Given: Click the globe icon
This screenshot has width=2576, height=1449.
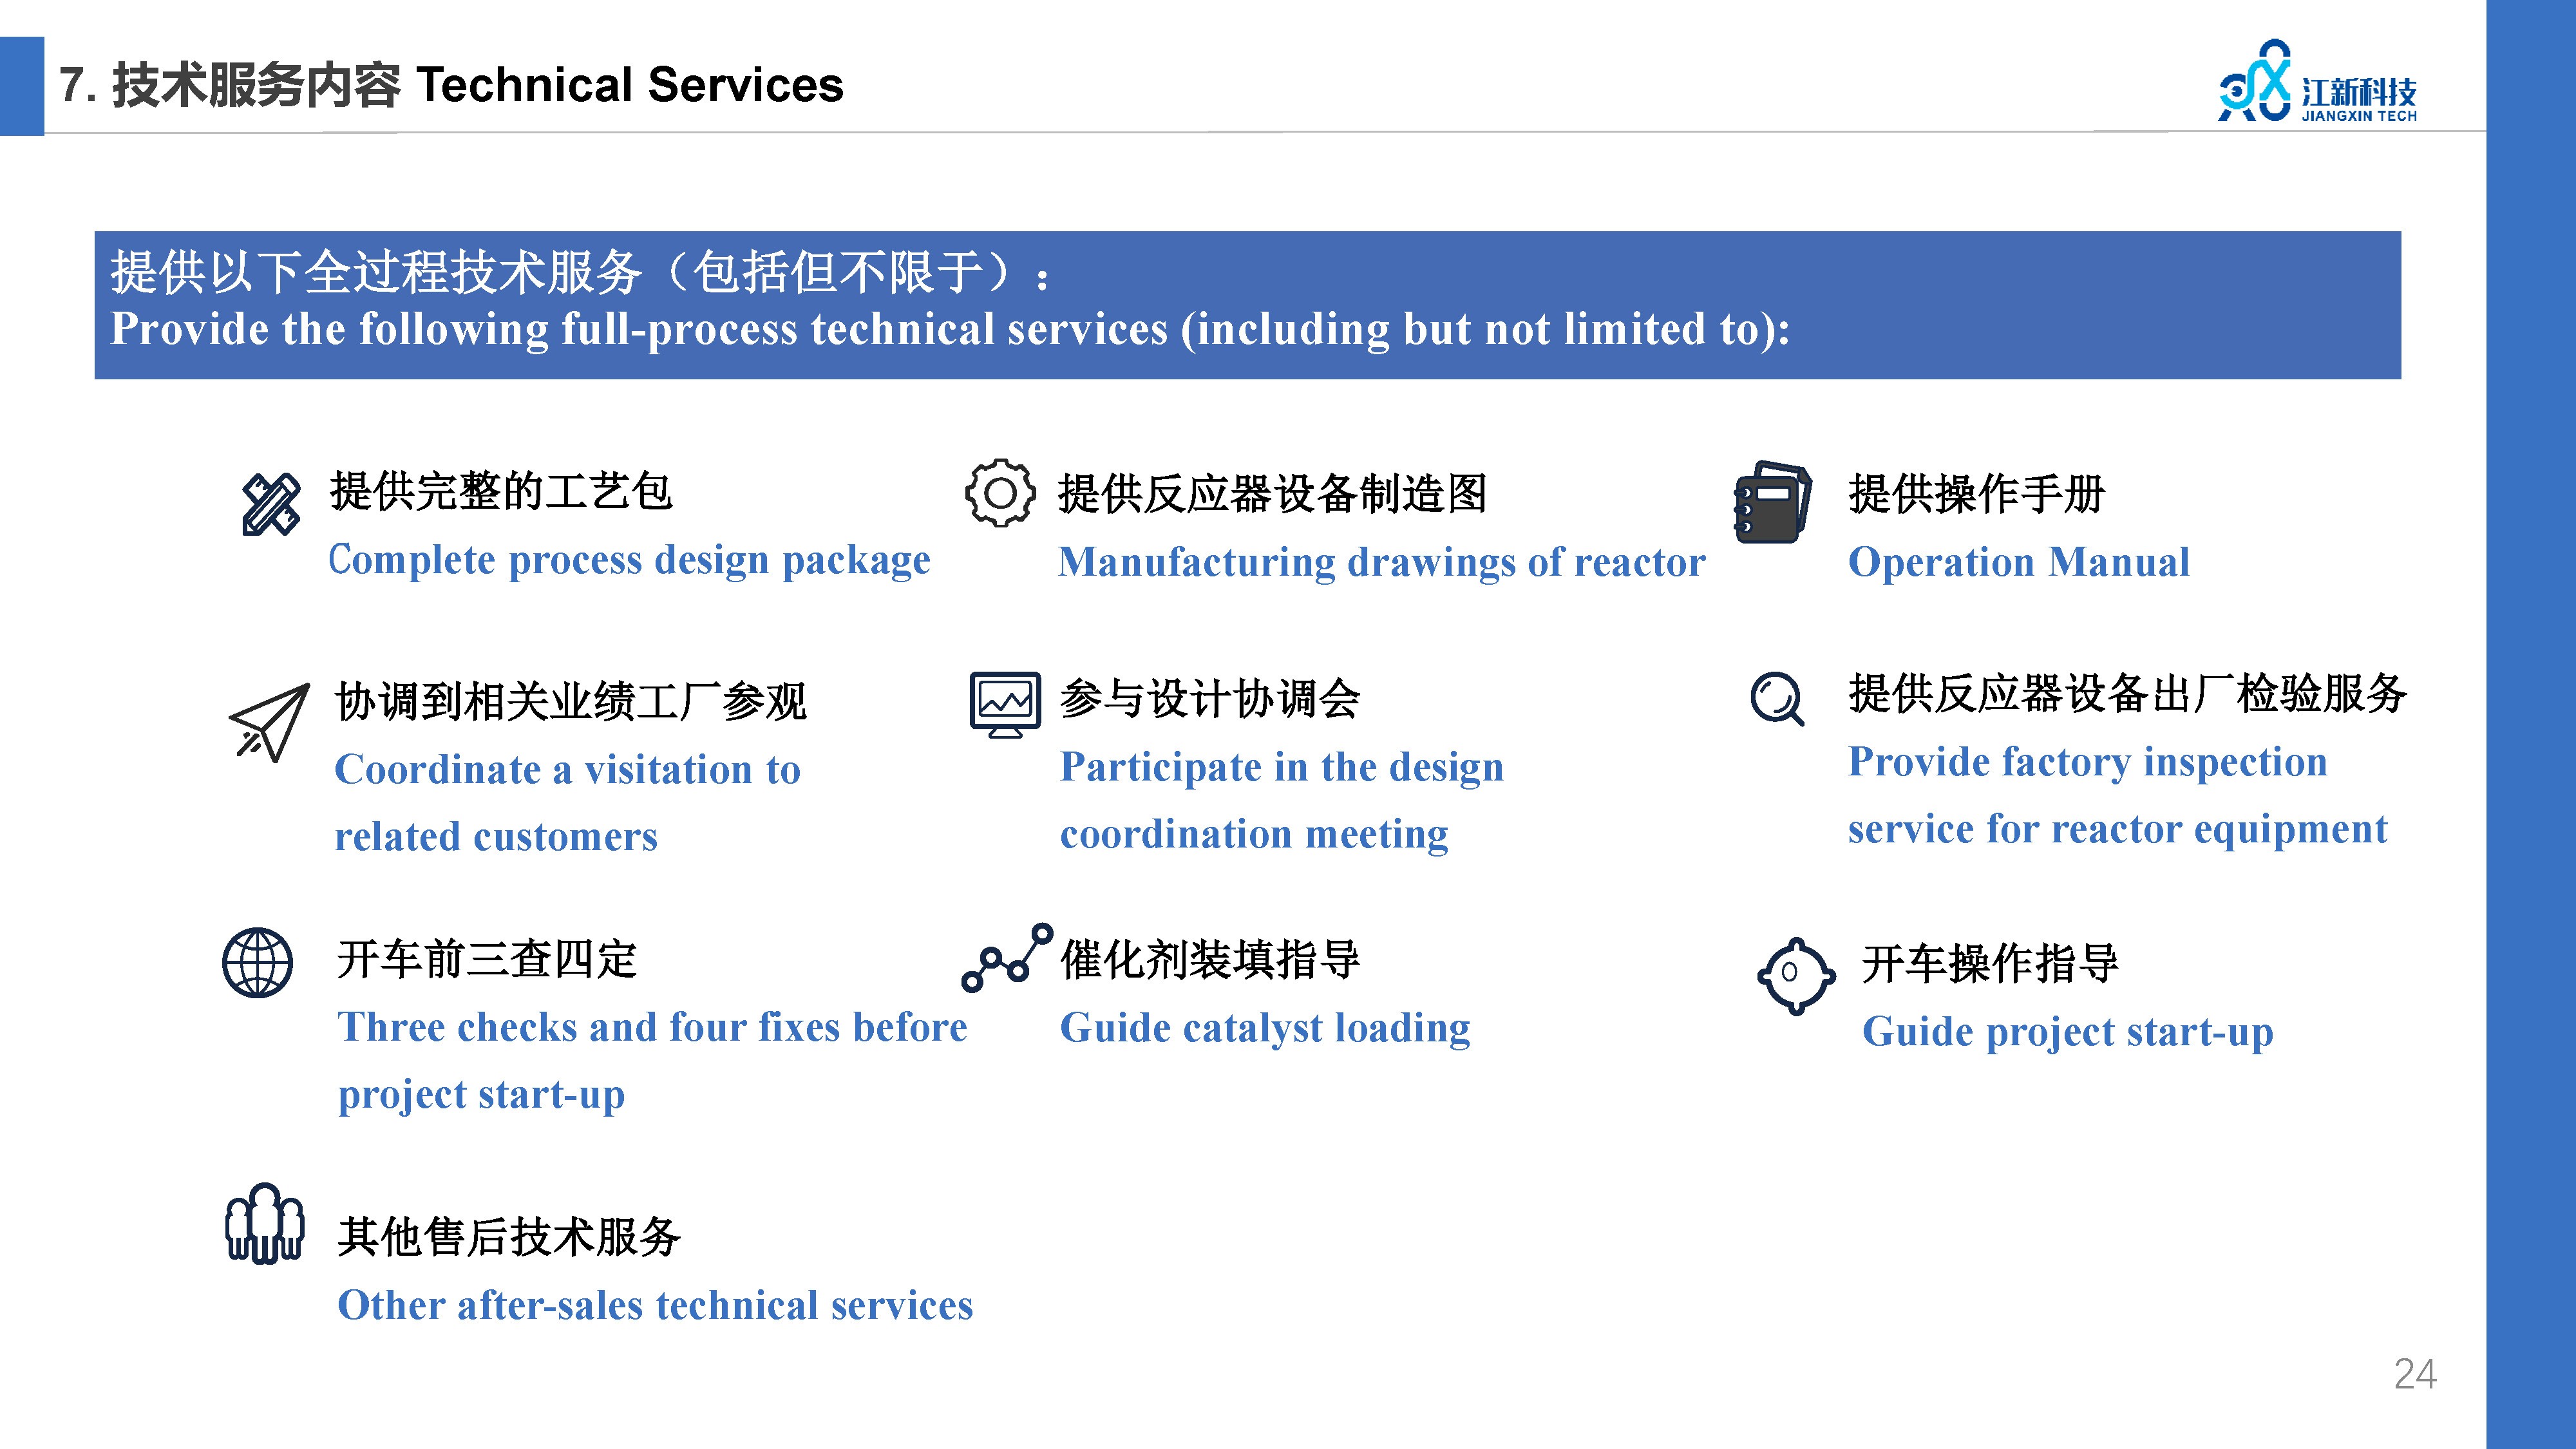Looking at the screenshot, I should pos(257,963).
